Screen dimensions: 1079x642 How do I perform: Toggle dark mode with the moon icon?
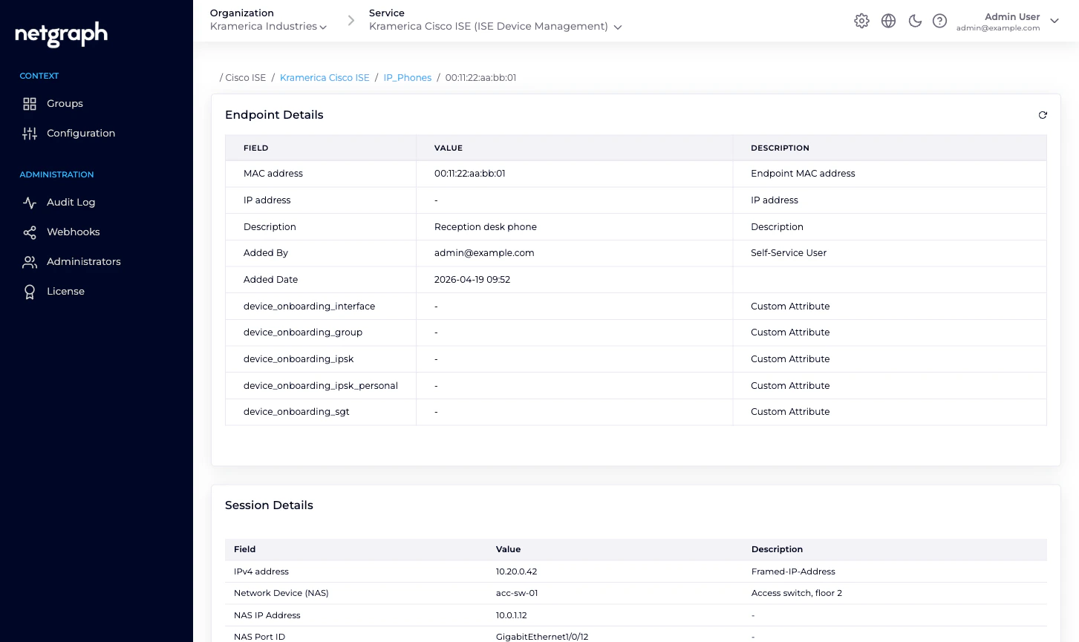click(915, 21)
